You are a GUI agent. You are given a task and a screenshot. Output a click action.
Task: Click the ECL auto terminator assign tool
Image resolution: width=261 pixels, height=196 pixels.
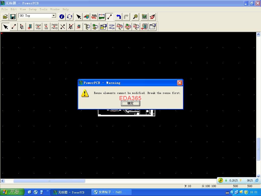[136, 27]
